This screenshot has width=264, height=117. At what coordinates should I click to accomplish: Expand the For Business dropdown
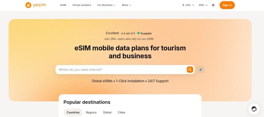pos(106,5)
